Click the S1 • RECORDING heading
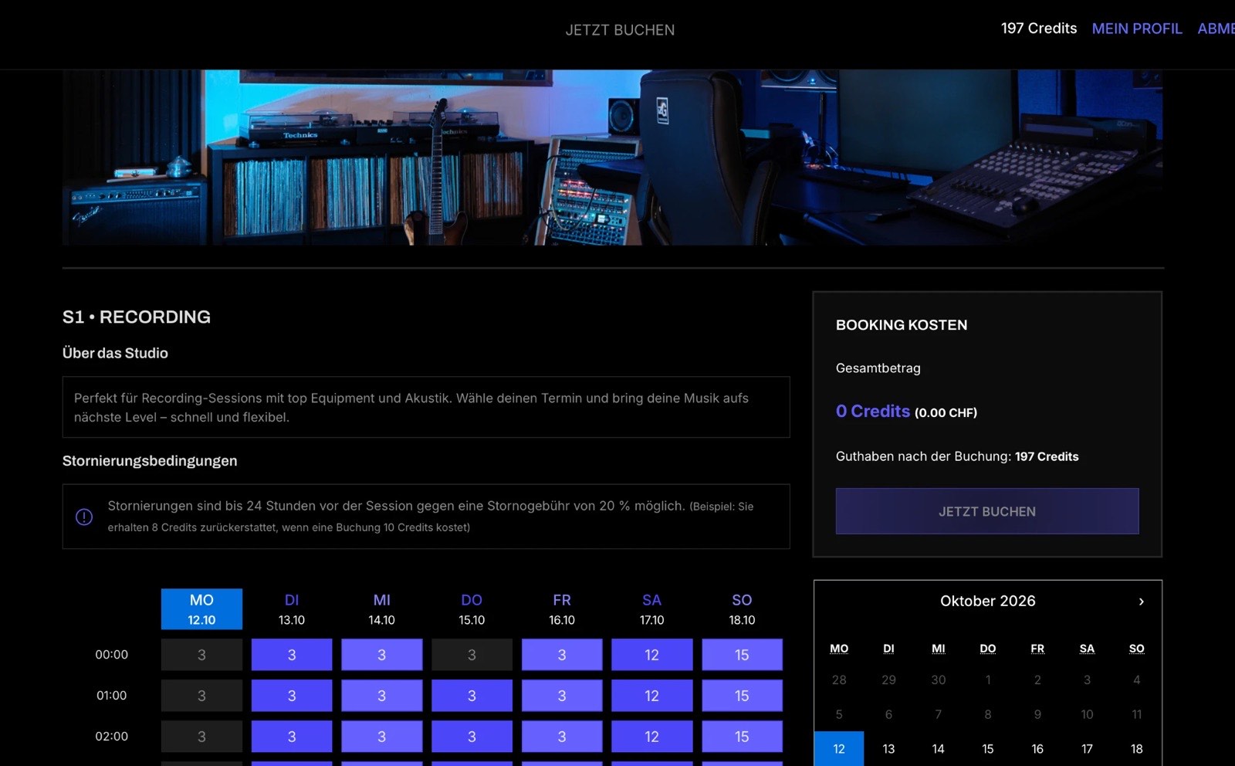 tap(137, 317)
